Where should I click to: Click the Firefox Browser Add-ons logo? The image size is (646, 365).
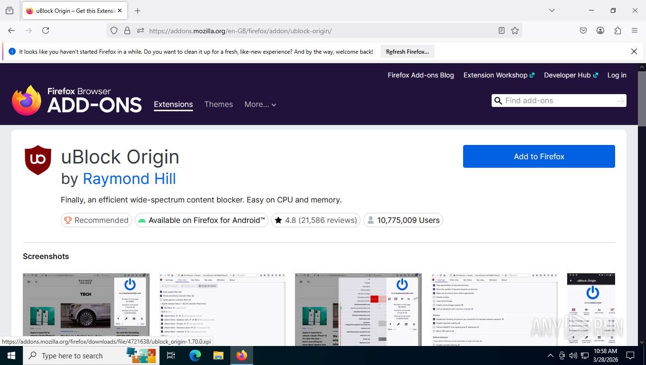click(x=77, y=100)
